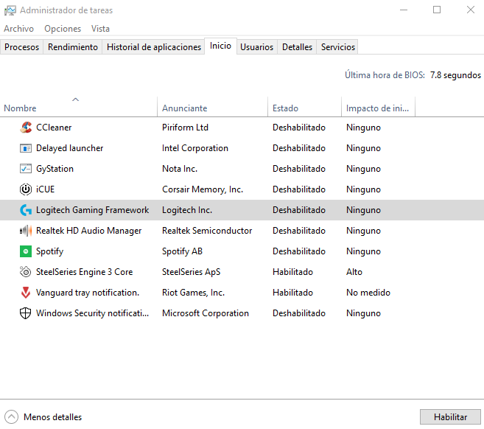Click the iCUE Corsair icon
The height and width of the screenshot is (429, 484).
[x=26, y=189]
